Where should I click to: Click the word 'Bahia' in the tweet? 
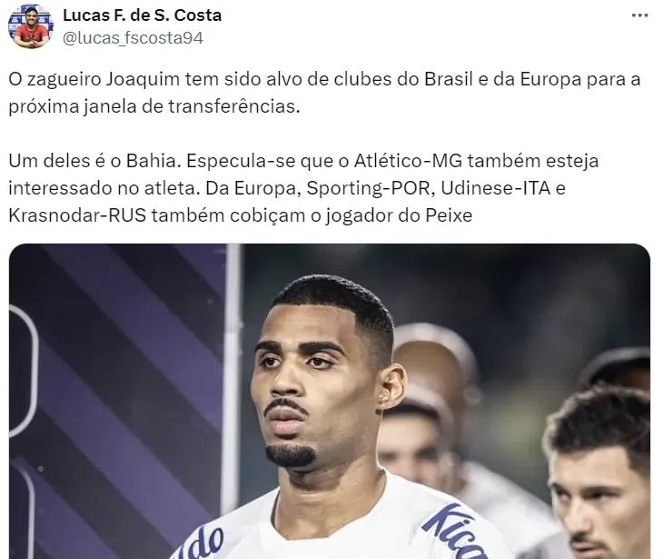tap(151, 161)
